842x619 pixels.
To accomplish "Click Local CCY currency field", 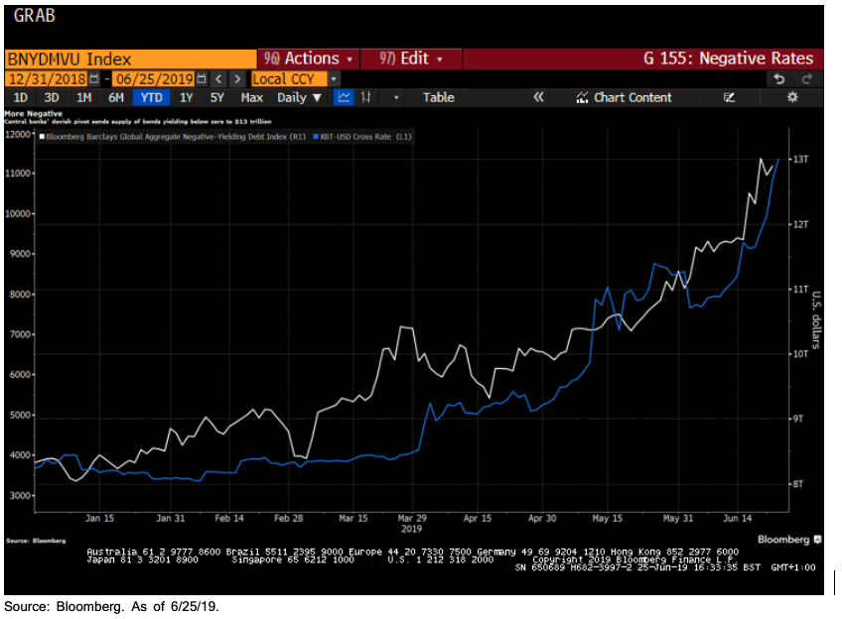I will [x=289, y=78].
